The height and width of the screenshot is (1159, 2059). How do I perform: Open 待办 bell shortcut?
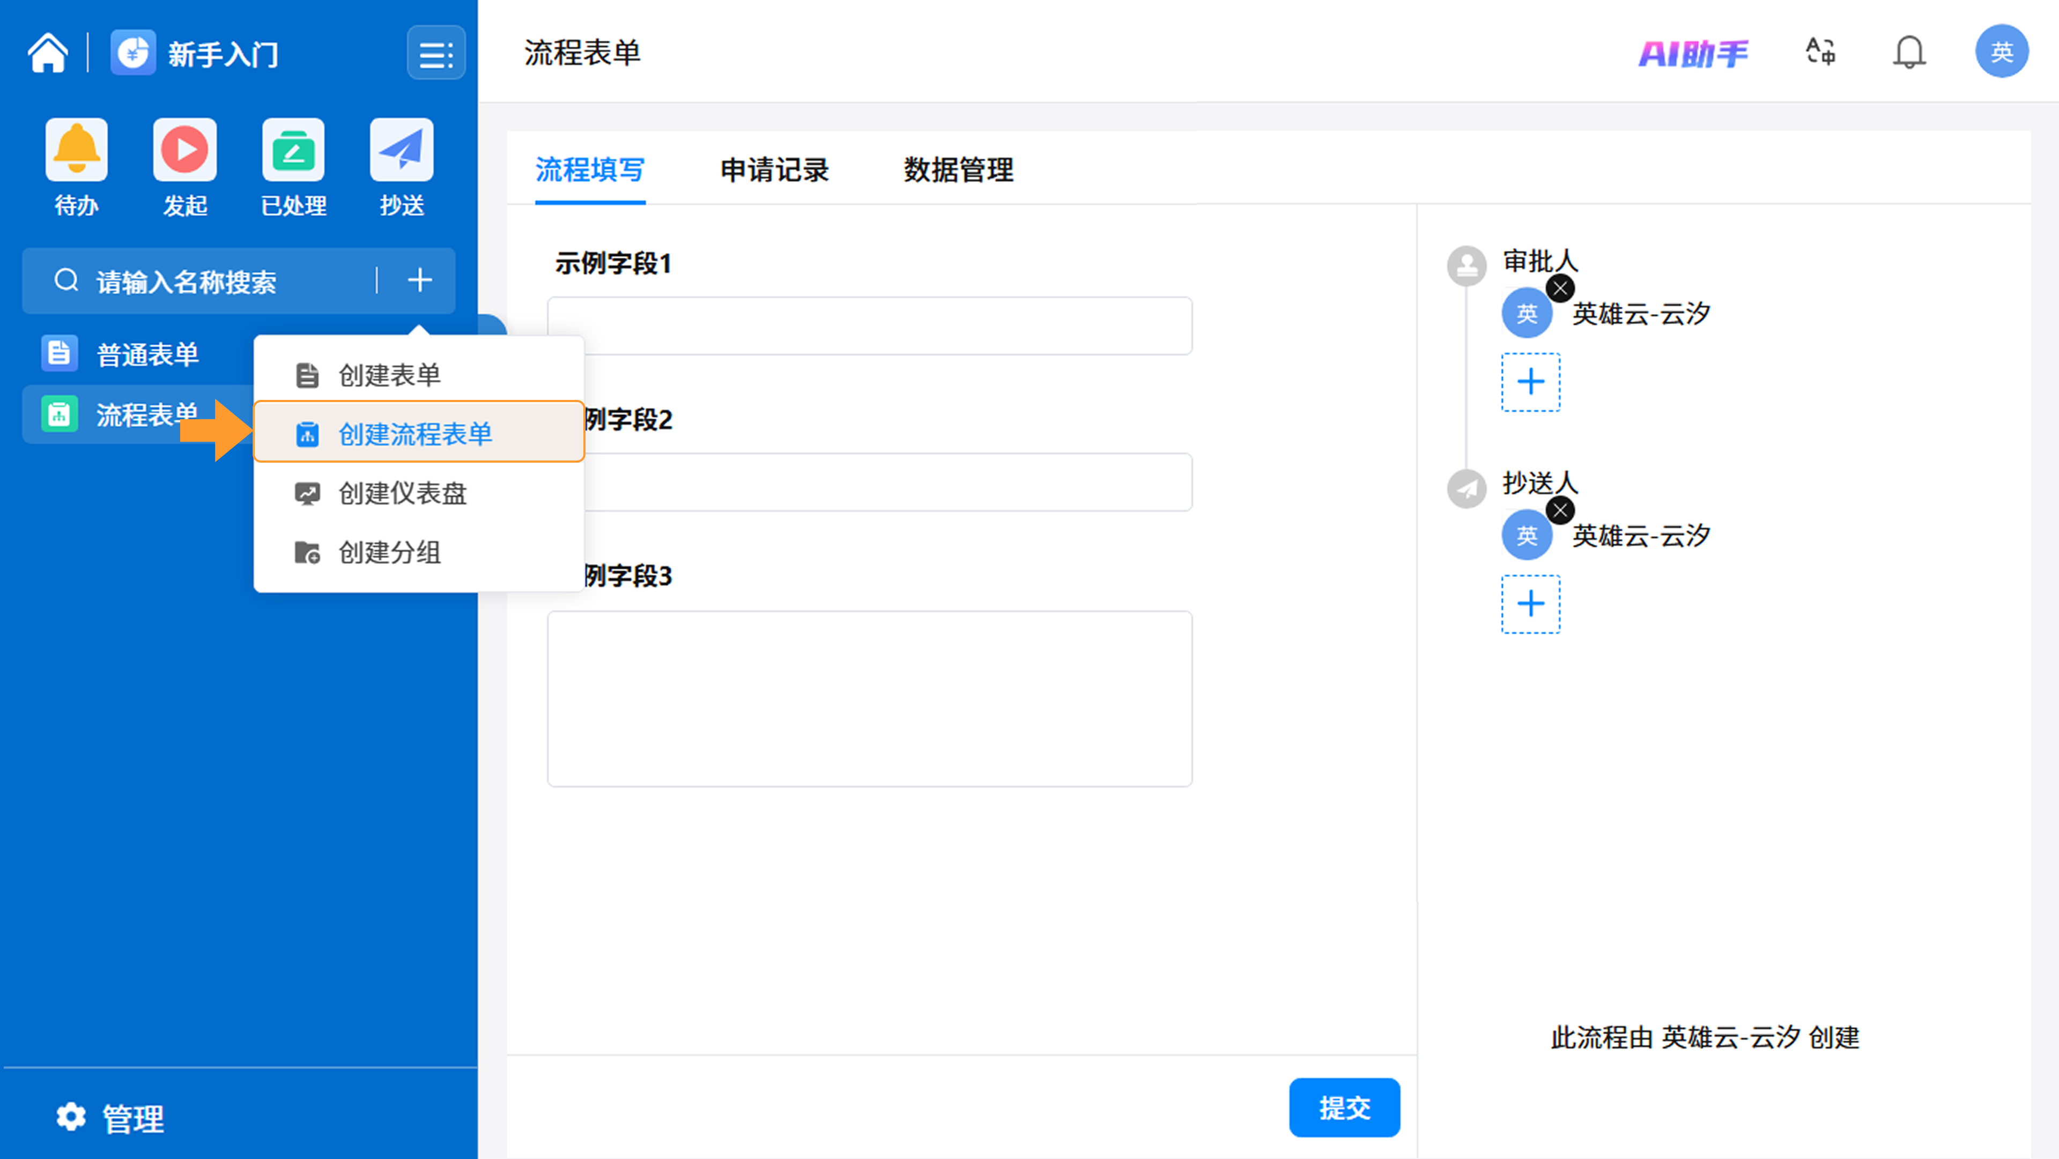(x=77, y=150)
